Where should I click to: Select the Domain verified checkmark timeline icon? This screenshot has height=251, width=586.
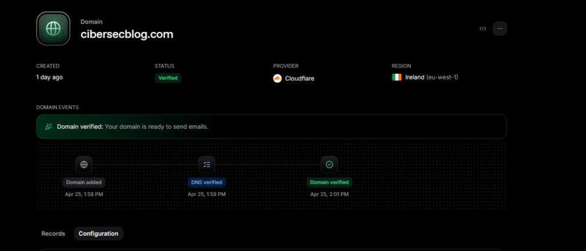[329, 165]
